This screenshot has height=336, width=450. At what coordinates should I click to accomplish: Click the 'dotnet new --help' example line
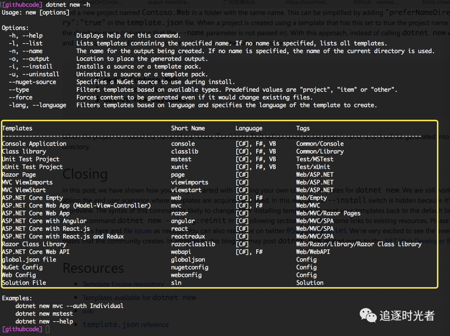(x=44, y=321)
